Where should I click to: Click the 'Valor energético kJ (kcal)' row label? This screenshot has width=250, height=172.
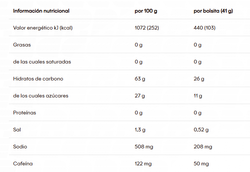point(42,28)
